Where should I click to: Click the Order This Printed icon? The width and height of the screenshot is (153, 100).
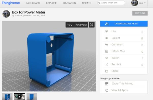(x=107, y=84)
